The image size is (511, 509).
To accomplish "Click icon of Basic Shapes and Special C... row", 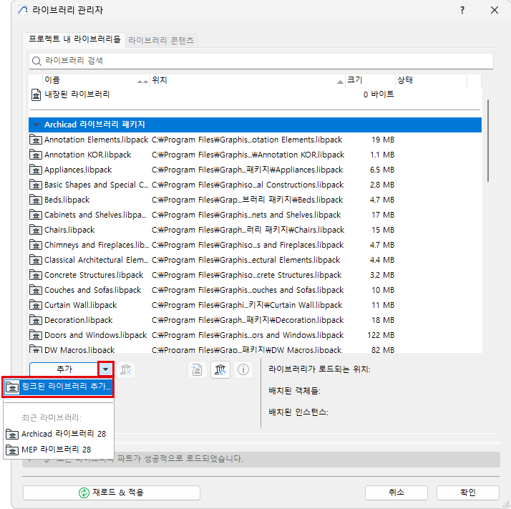I will 36,185.
